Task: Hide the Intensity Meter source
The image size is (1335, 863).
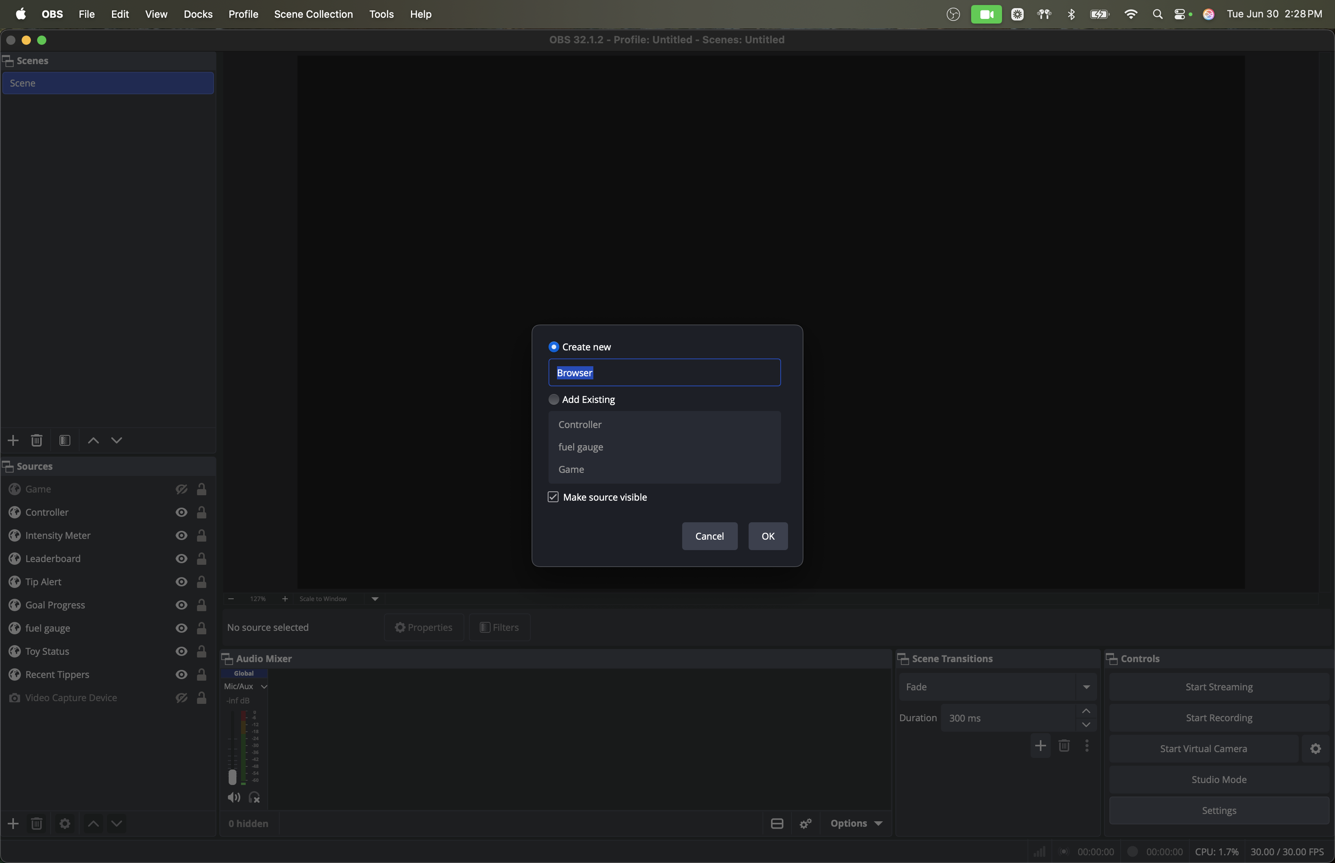Action: pos(182,536)
